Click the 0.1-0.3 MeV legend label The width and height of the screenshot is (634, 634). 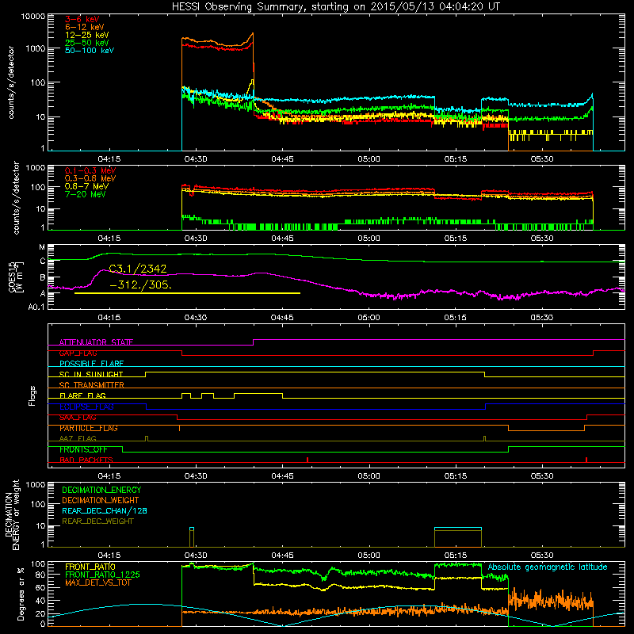tap(90, 170)
